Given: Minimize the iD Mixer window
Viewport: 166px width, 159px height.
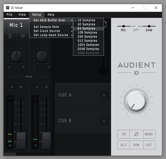Looking at the screenshot, I should (x=133, y=8).
